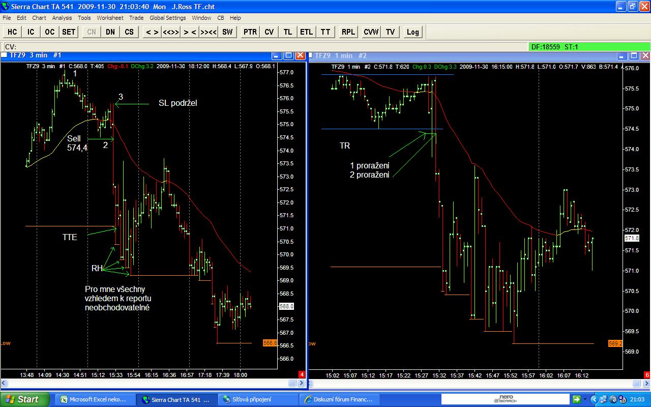Open the CB menu

click(221, 18)
